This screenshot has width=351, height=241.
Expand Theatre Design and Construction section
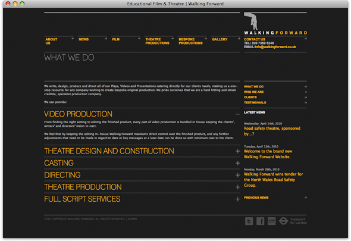coord(238,151)
